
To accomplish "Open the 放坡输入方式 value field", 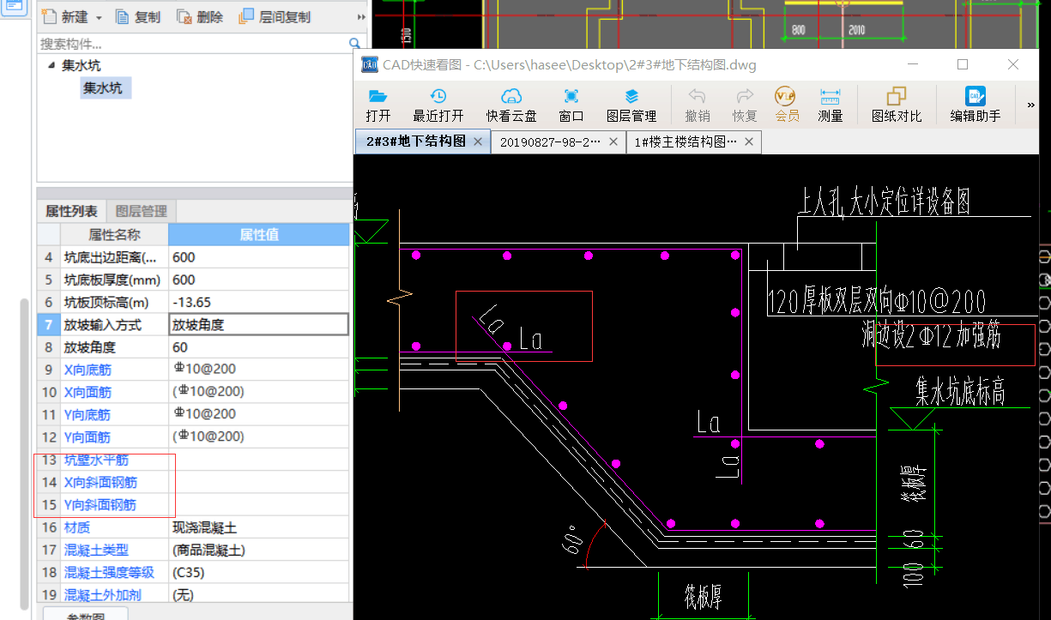I will 259,324.
